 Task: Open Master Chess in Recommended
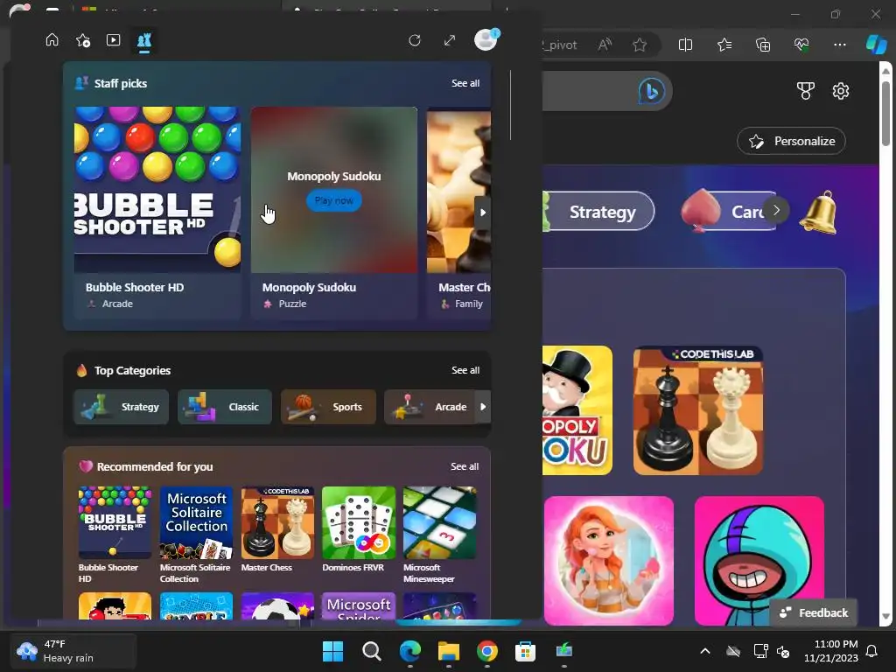tap(277, 529)
